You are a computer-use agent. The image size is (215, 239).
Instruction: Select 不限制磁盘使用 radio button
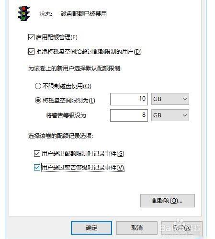tap(38, 86)
